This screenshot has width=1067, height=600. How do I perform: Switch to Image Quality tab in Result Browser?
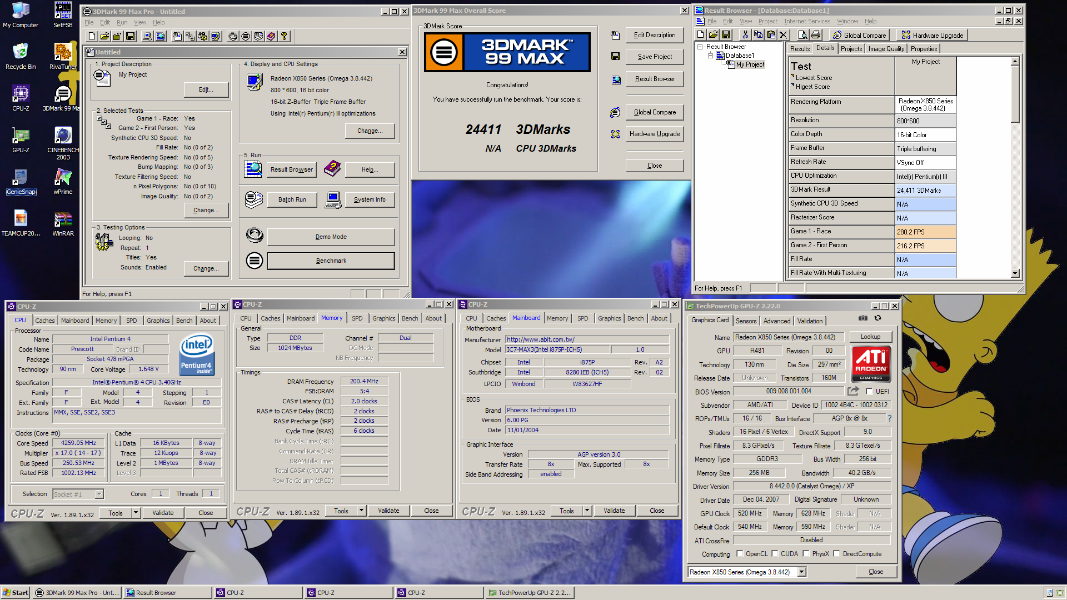[x=886, y=49]
